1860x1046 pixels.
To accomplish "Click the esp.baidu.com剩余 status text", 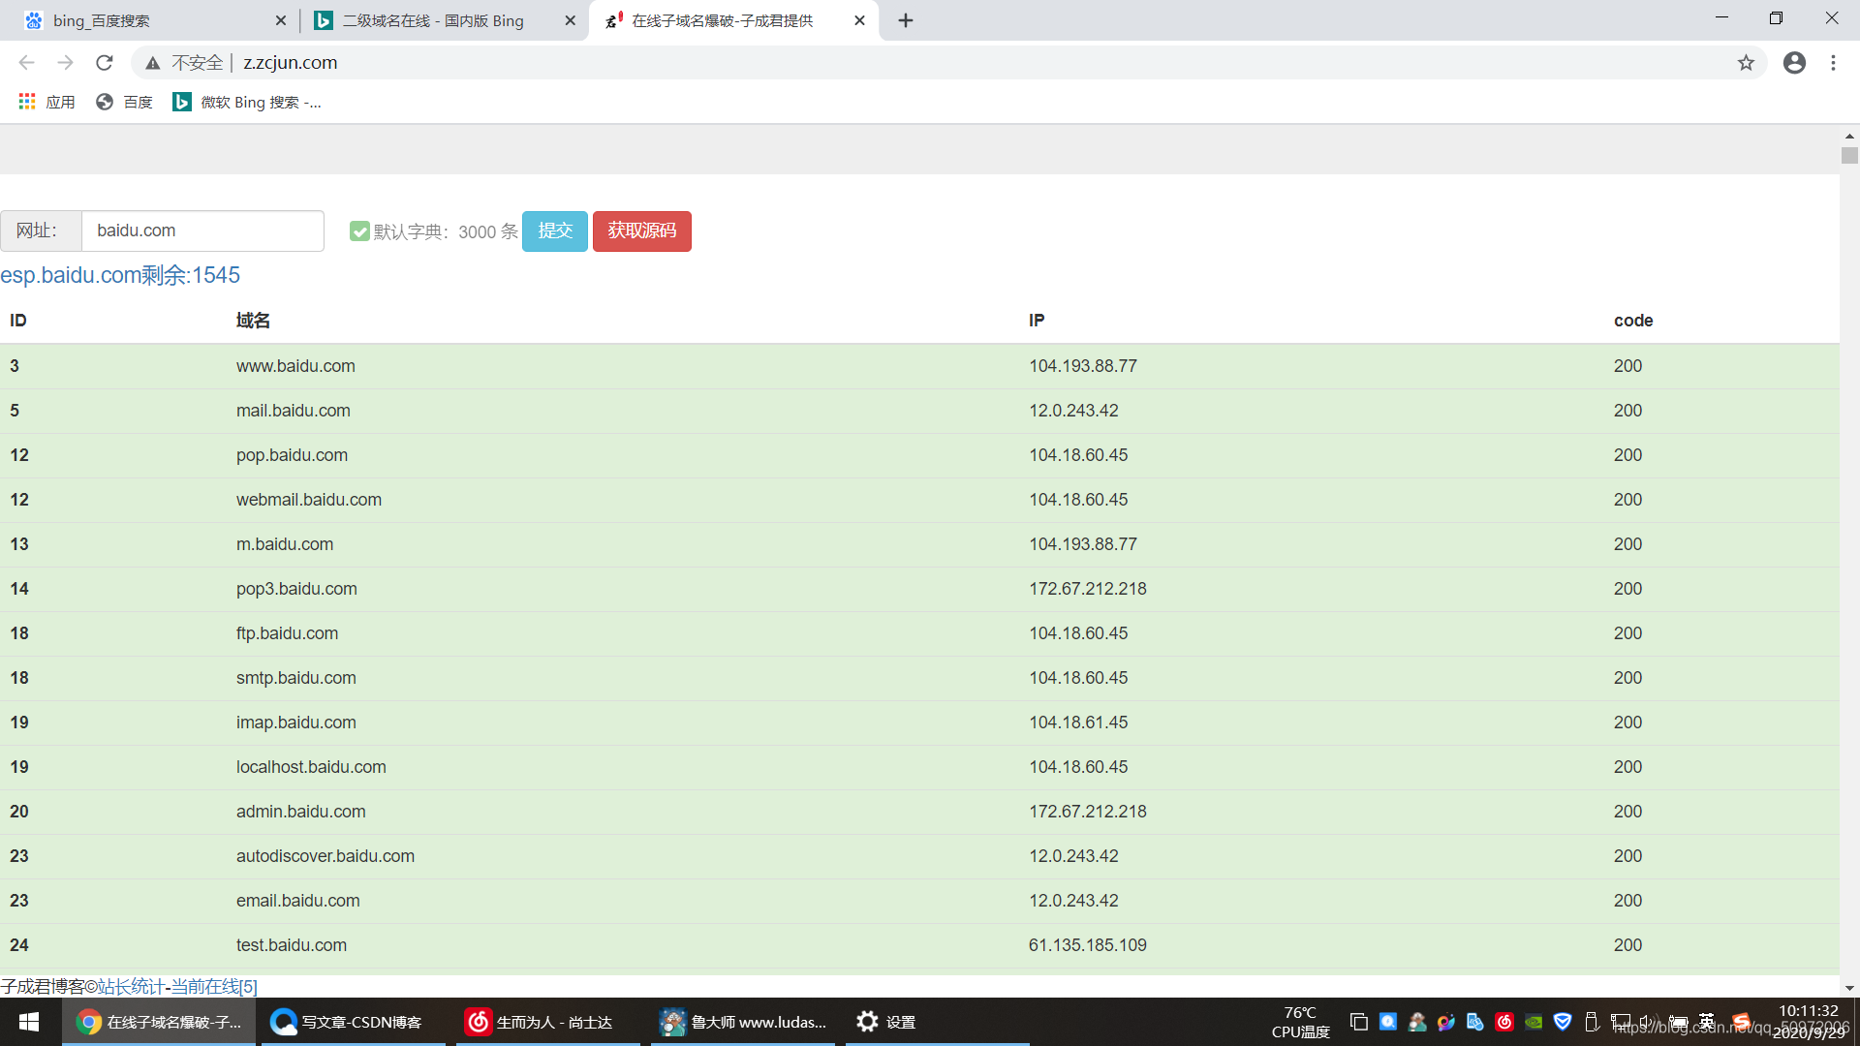I will coord(120,275).
